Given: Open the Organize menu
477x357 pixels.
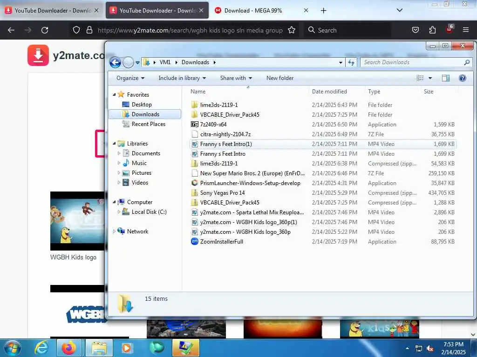Looking at the screenshot, I should click(x=130, y=78).
